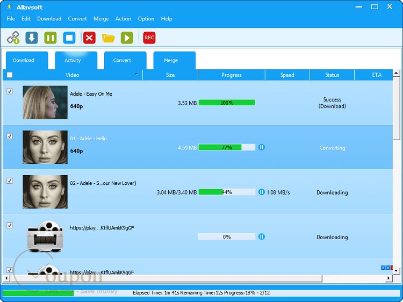Click the "1.08 MB/s" speed value

click(278, 192)
